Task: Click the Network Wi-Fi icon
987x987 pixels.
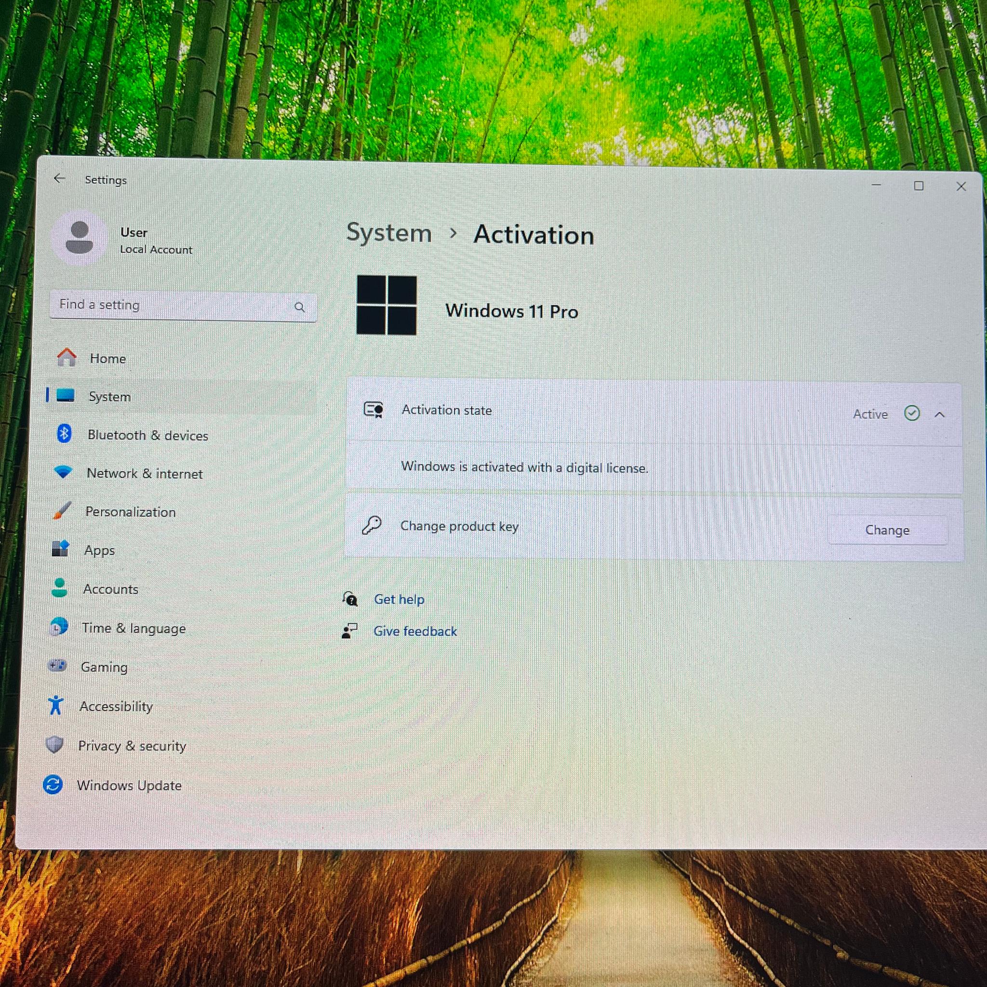Action: pyautogui.click(x=63, y=471)
